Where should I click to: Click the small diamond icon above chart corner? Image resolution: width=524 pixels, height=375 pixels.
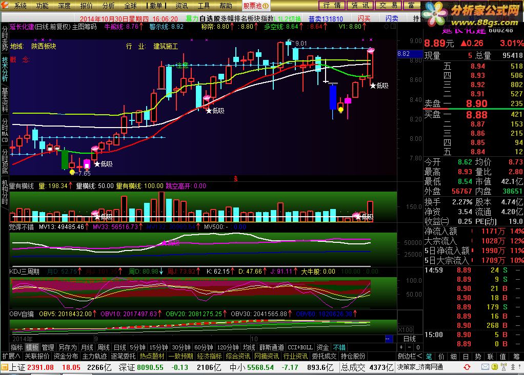pyautogui.click(x=387, y=26)
